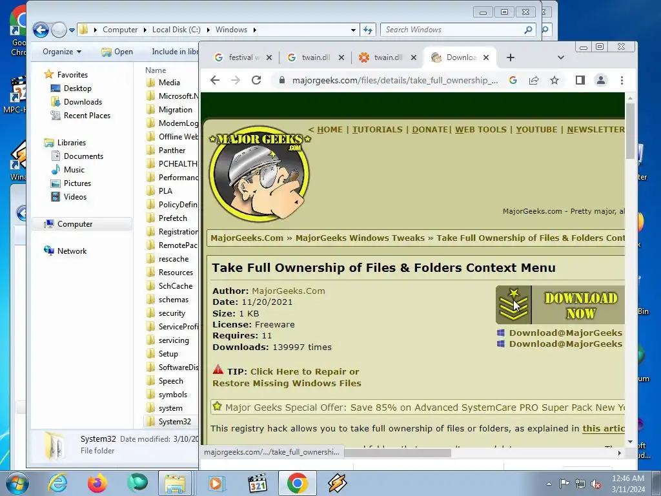661x496 pixels.
Task: Open the Organize menu in Explorer
Action: (x=62, y=52)
